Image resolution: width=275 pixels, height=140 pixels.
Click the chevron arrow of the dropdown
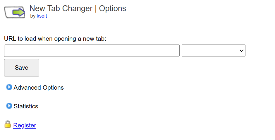[x=241, y=51]
